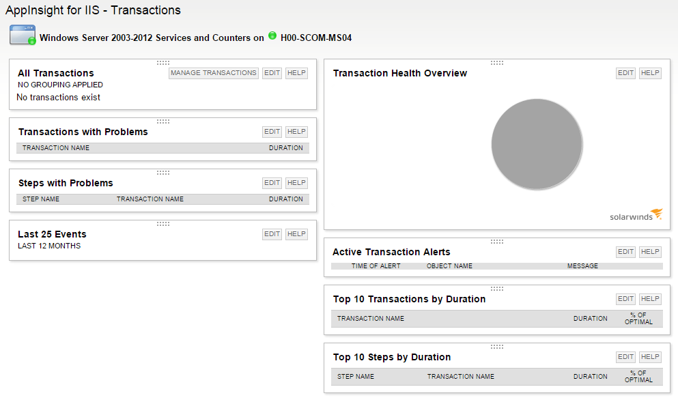The width and height of the screenshot is (678, 402).
Task: Click Transaction Name header in Top 10 Steps
Action: click(x=460, y=377)
